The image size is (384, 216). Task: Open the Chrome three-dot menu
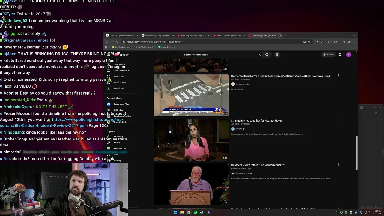click(x=355, y=42)
